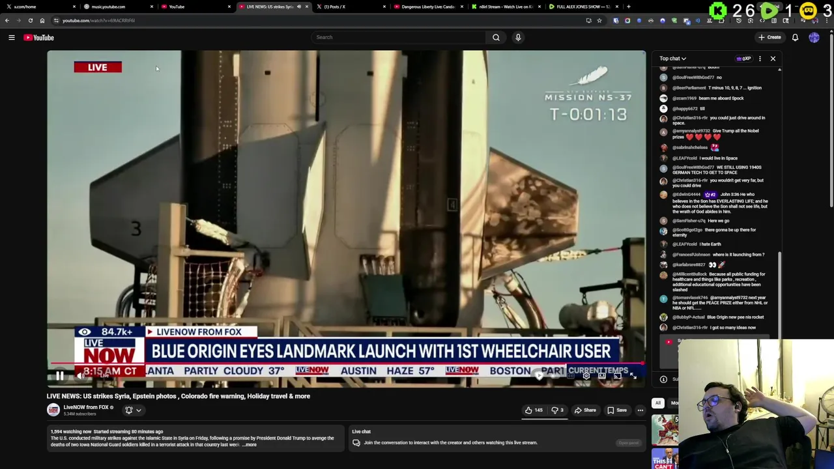Click the browser home button
834x469 pixels.
click(x=42, y=20)
